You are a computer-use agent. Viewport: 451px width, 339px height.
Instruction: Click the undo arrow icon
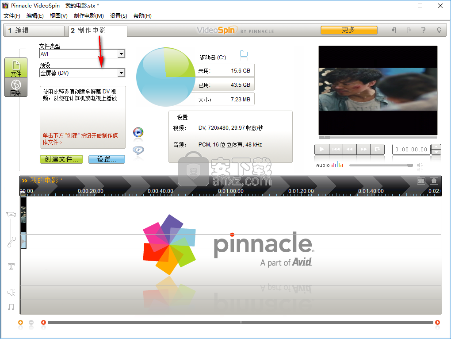(394, 30)
